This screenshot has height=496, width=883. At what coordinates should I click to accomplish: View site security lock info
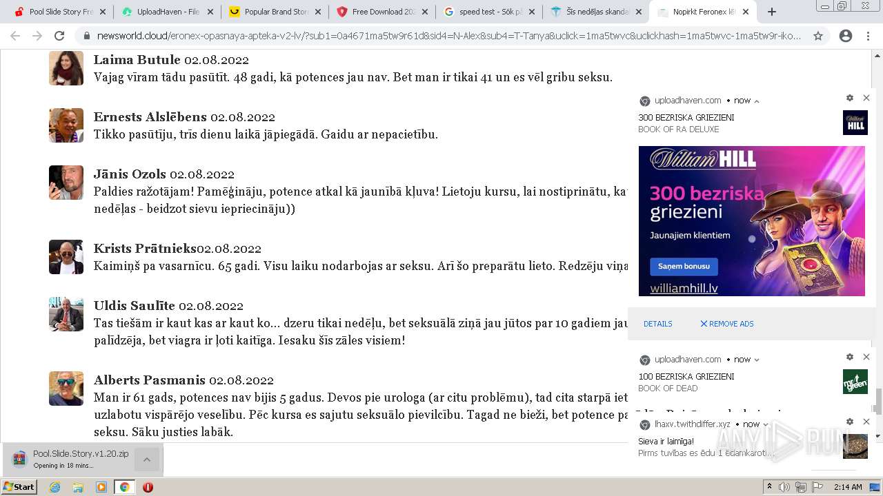click(x=86, y=36)
